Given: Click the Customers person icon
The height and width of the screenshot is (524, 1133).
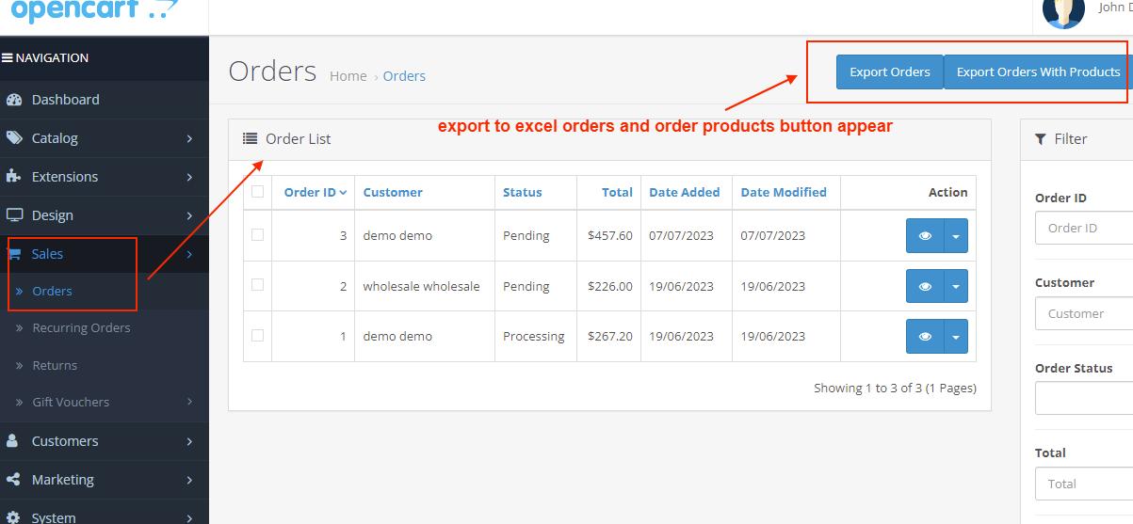Looking at the screenshot, I should (x=13, y=441).
